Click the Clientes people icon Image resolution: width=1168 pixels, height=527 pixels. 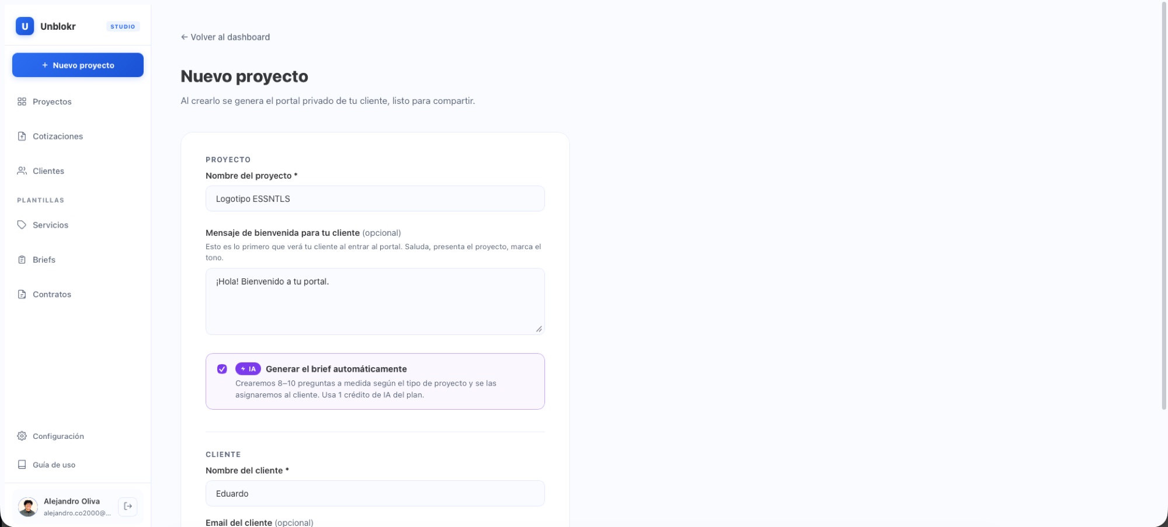[22, 171]
